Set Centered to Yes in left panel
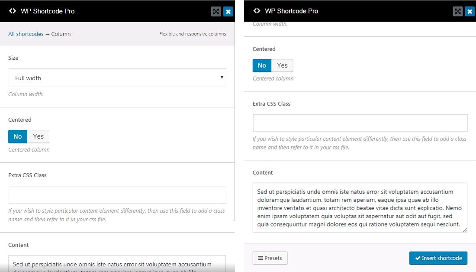Viewport: 476px width, 272px height. coord(39,136)
